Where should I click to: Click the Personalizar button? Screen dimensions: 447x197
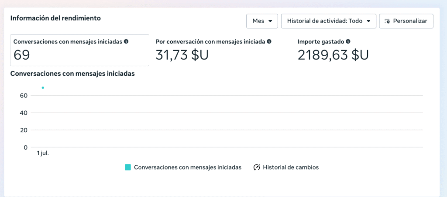[406, 21]
